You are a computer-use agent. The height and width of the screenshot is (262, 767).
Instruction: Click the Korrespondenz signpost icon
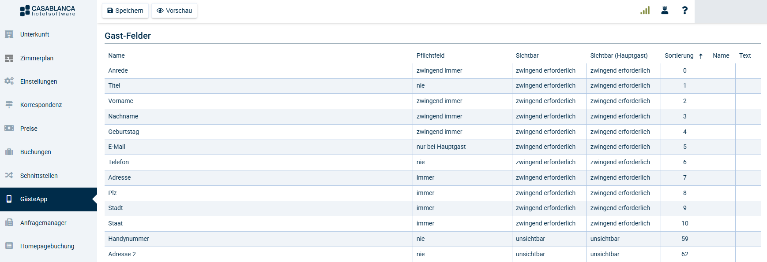click(x=9, y=105)
